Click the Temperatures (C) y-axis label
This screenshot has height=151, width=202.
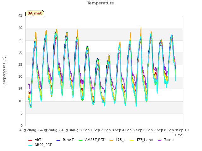coord(4,71)
